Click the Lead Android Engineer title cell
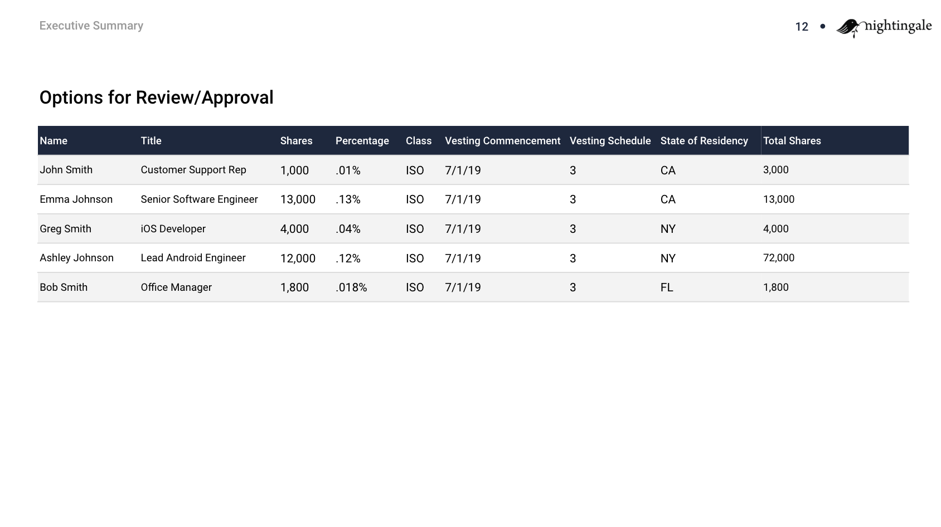 coord(193,258)
